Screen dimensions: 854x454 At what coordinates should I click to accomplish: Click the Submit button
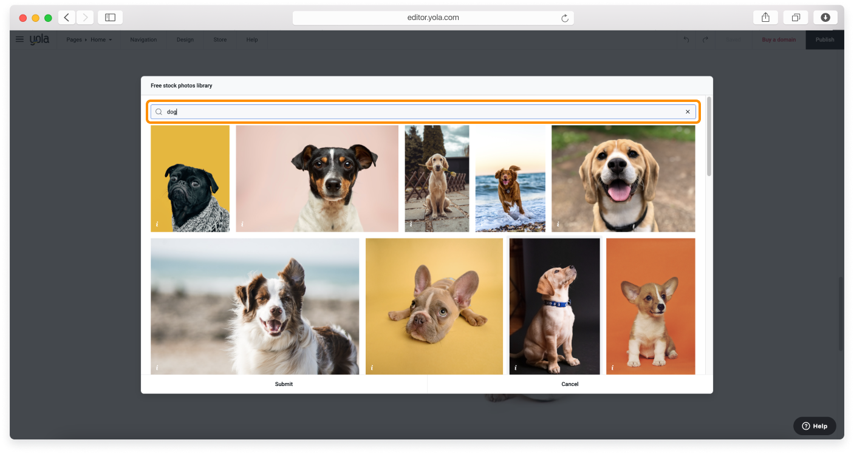pos(284,384)
